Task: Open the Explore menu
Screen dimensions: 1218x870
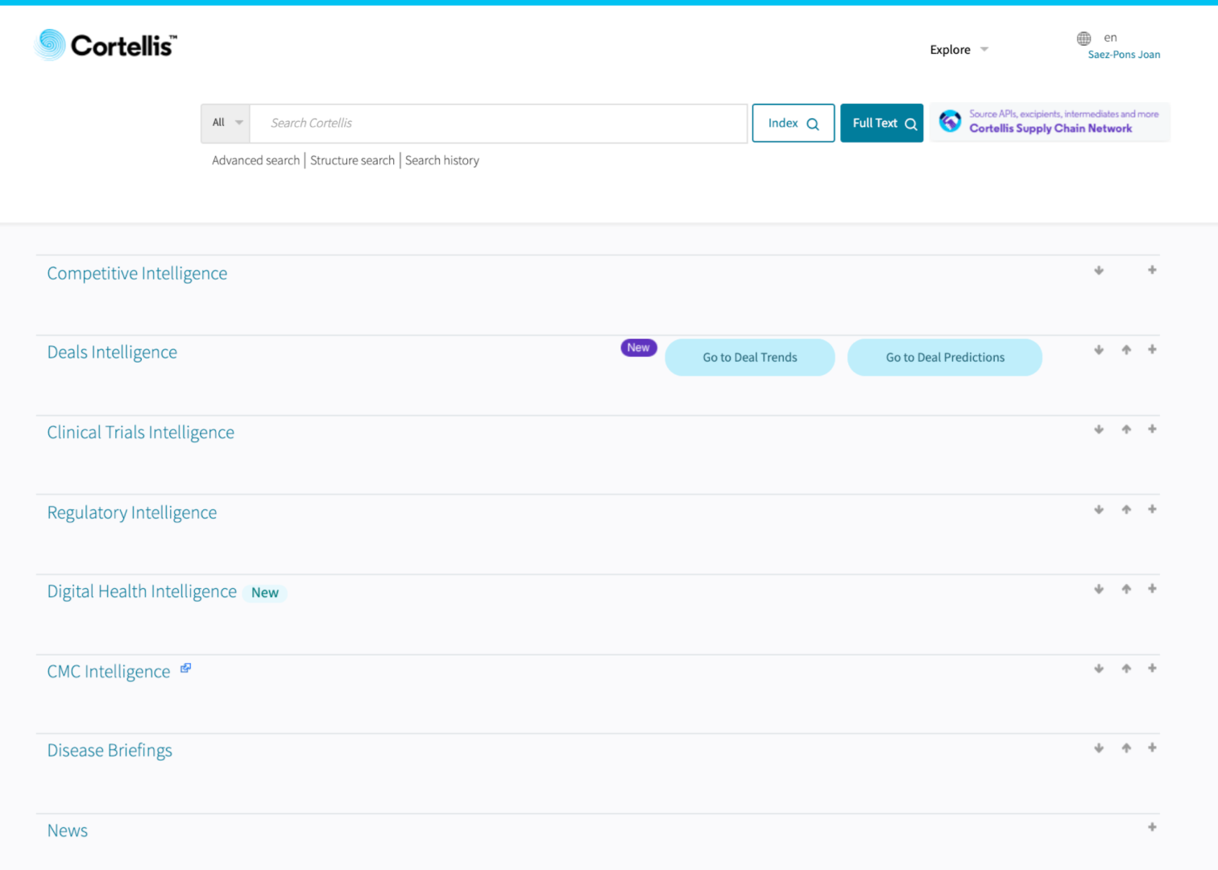Action: [958, 50]
